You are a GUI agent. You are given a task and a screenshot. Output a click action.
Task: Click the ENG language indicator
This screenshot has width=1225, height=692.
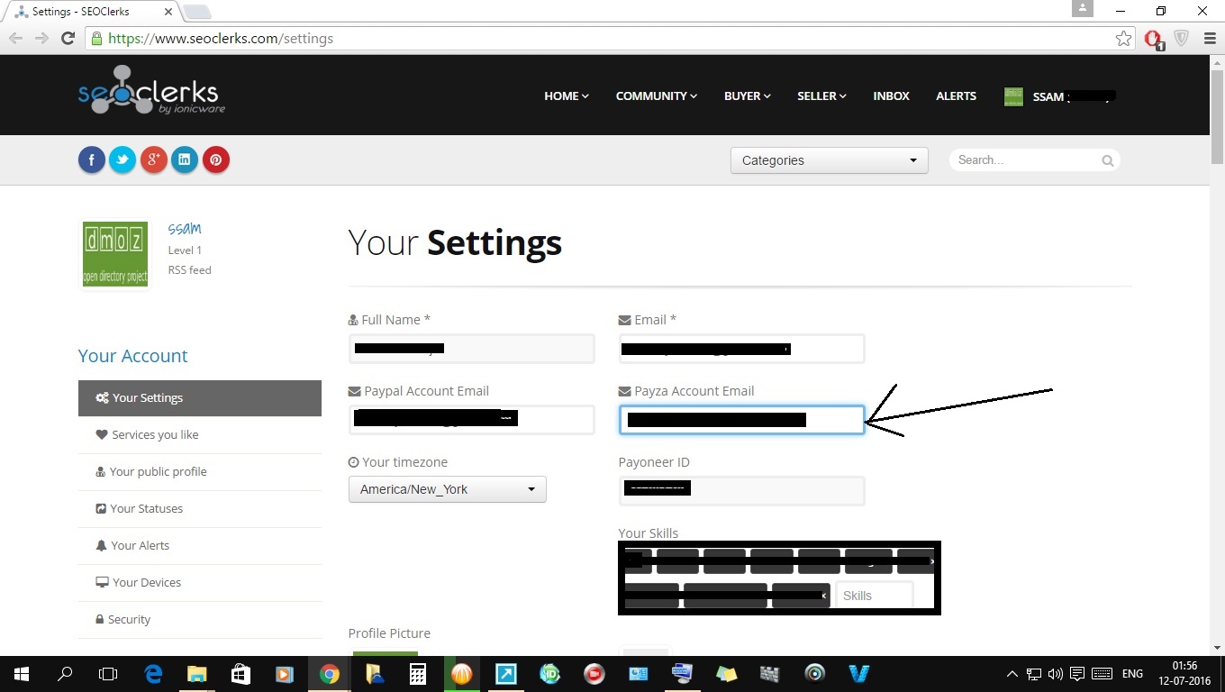[1132, 673]
